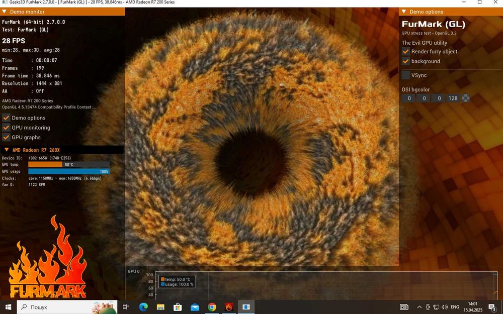
Task: Click the 28 FPS readout
Action: point(14,41)
